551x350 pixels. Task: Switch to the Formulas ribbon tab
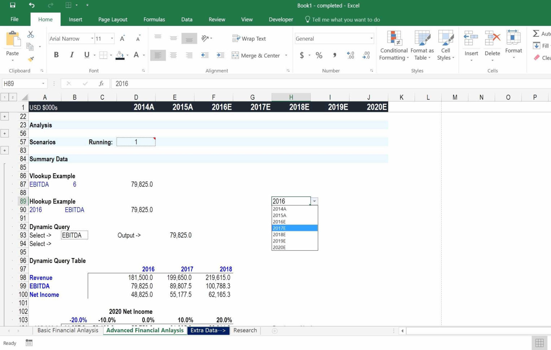154,19
